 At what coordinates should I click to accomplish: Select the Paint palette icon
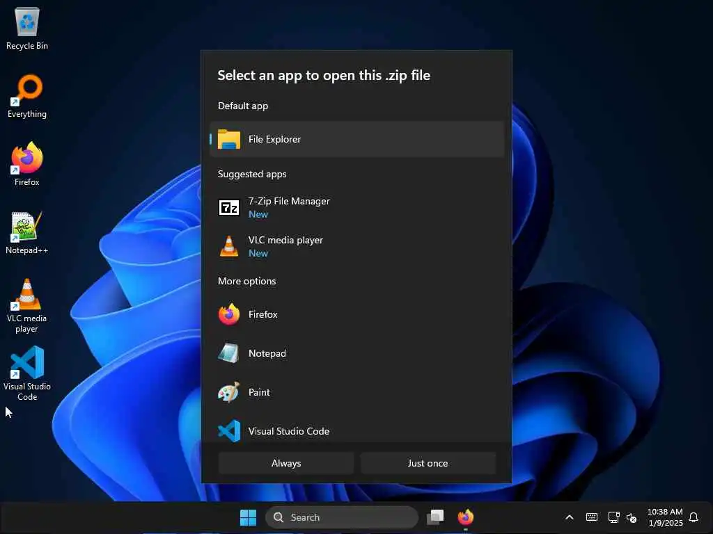click(228, 392)
